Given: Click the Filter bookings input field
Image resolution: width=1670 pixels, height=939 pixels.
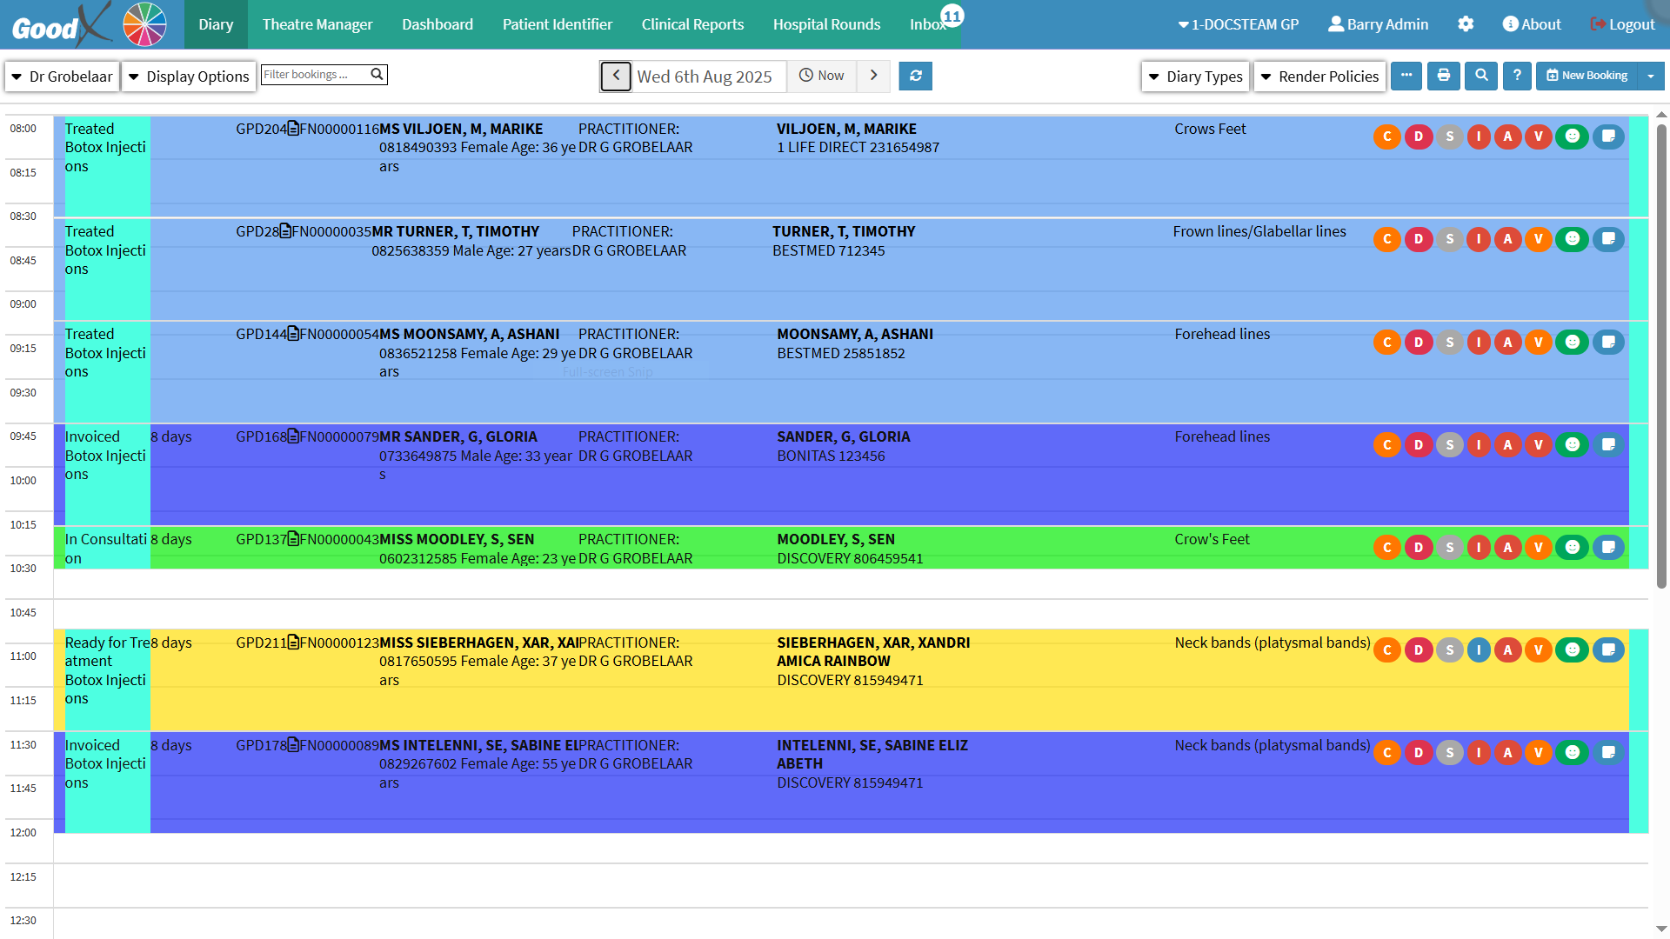Looking at the screenshot, I should (315, 75).
